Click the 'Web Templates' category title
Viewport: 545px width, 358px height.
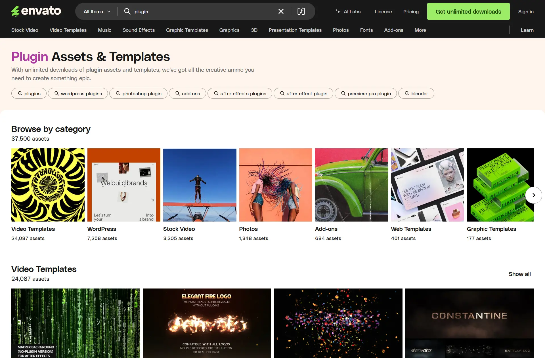411,229
